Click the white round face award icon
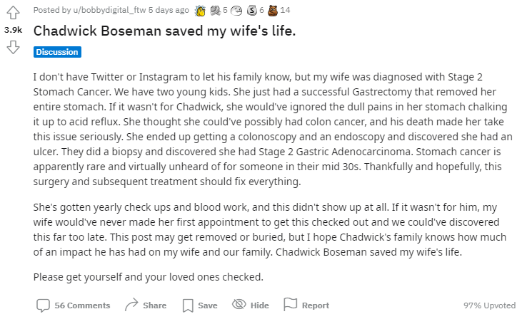Viewport: 527px width, 319px height. point(236,11)
